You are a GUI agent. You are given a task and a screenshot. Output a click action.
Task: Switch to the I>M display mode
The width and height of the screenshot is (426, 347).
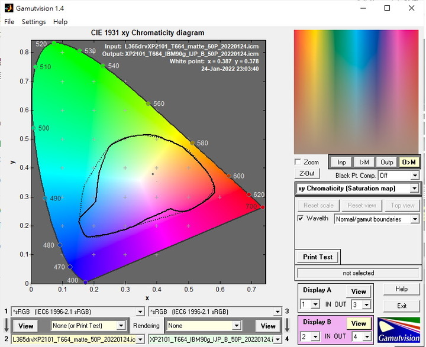click(364, 162)
